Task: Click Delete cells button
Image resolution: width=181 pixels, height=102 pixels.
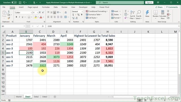Action: [115, 14]
